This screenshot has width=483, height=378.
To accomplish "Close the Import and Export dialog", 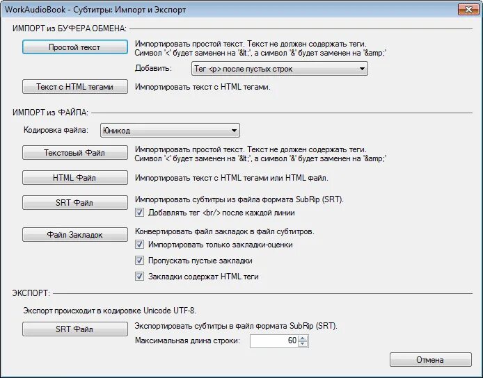I will 468,9.
